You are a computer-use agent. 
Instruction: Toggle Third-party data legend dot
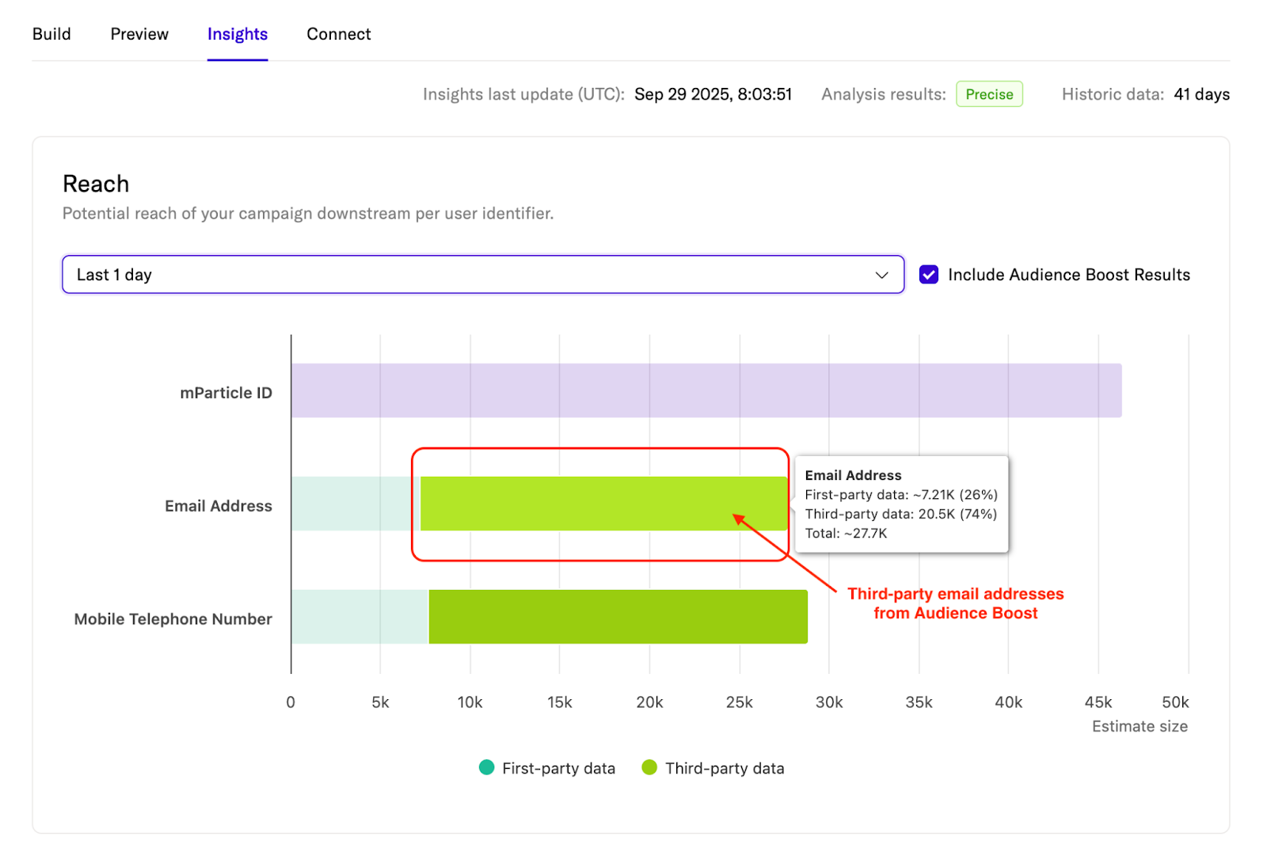(649, 767)
